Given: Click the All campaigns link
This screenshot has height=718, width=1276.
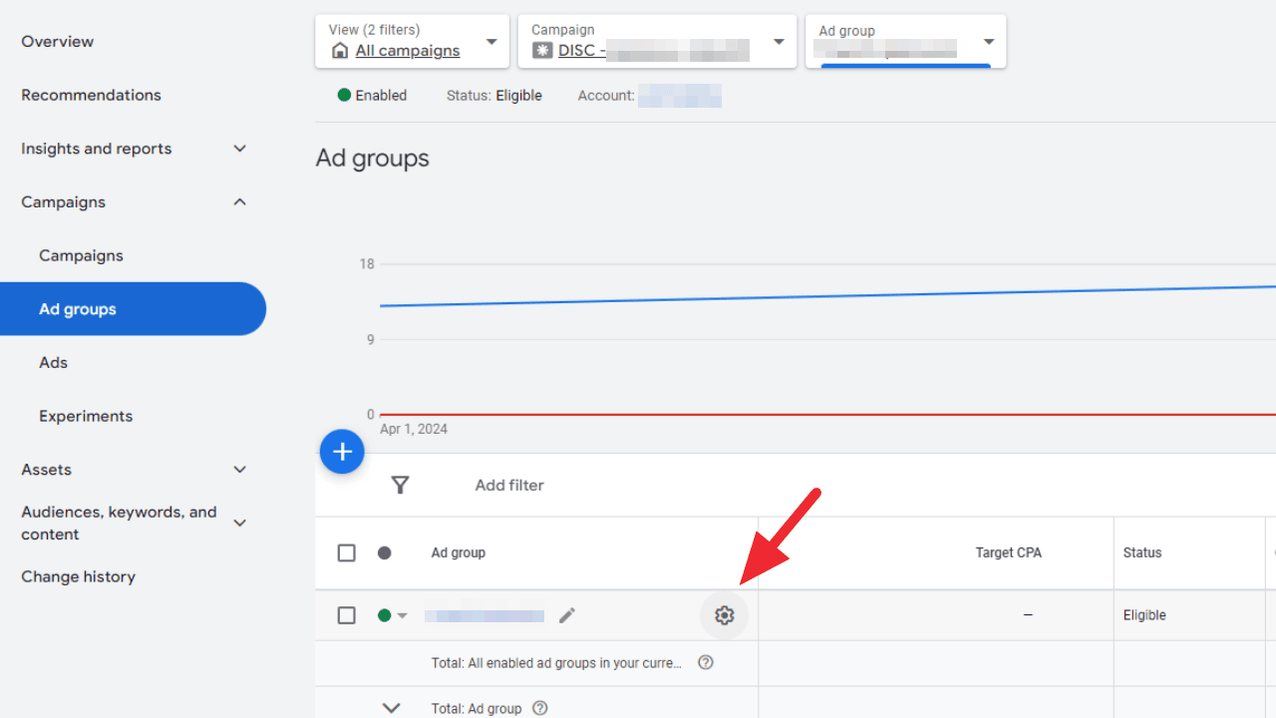Looking at the screenshot, I should (x=408, y=51).
